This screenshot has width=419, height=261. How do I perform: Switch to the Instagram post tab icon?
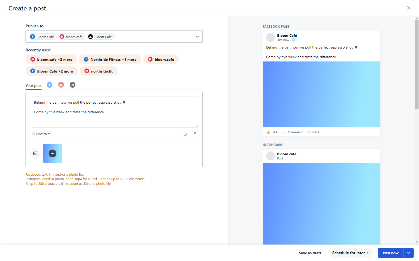pos(61,85)
